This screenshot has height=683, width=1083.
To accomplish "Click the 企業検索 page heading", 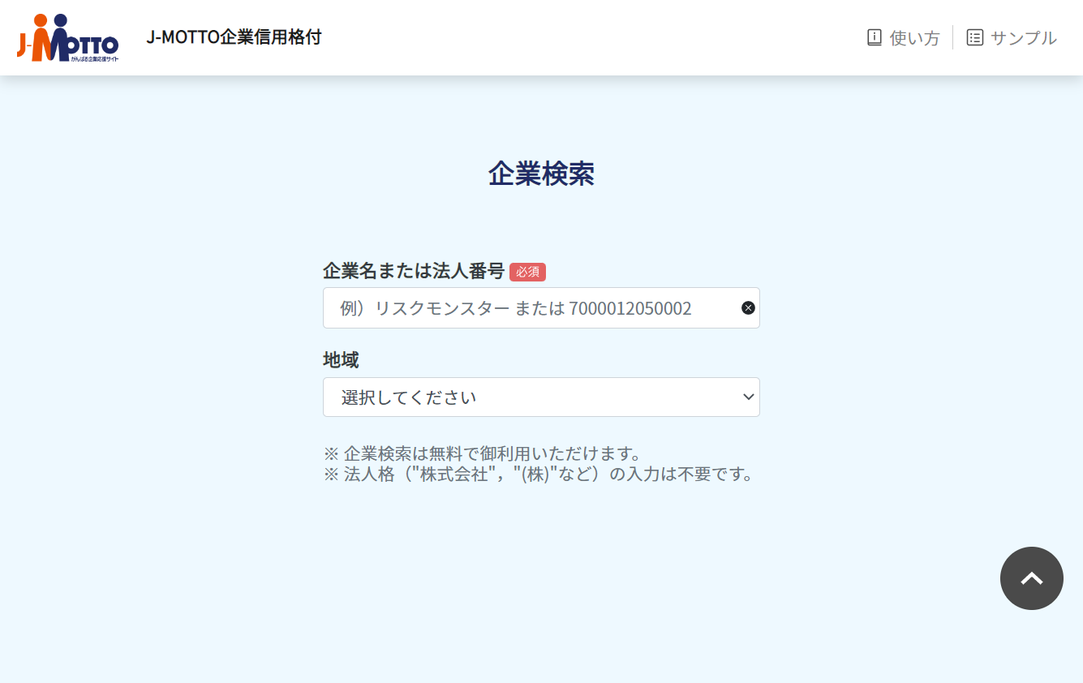I will (541, 174).
